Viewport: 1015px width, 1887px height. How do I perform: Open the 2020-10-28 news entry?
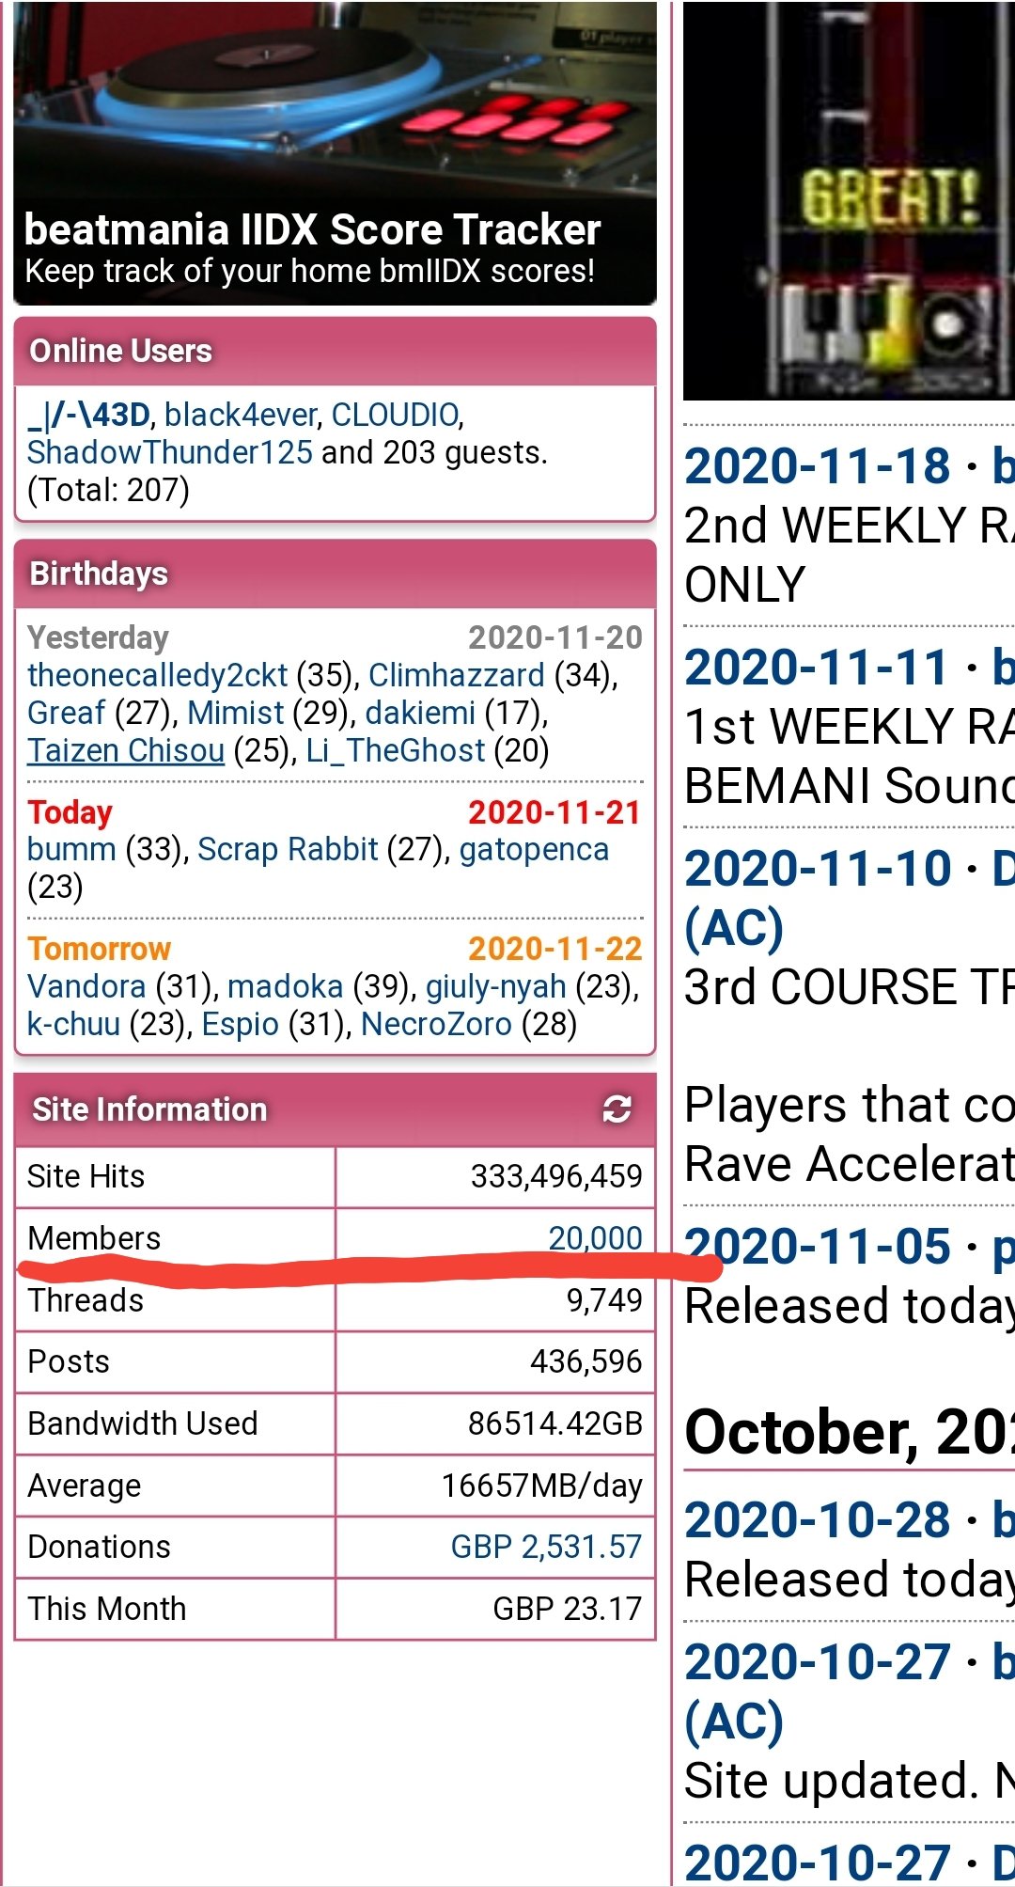point(818,1519)
